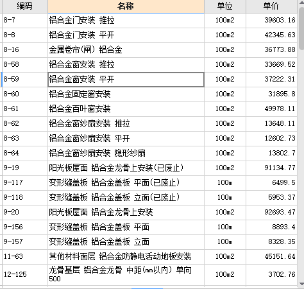Select row 其他材料面层 铝合金防静电活动地板安装

126,257
